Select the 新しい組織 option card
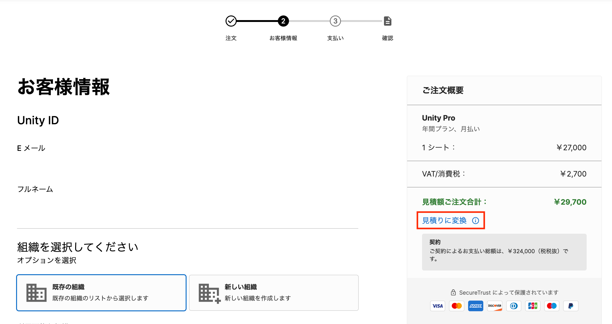 (274, 292)
